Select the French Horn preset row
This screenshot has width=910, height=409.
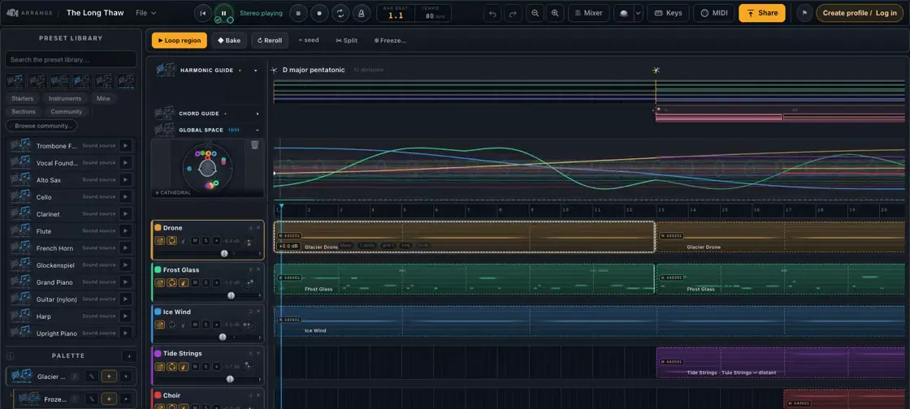(71, 248)
